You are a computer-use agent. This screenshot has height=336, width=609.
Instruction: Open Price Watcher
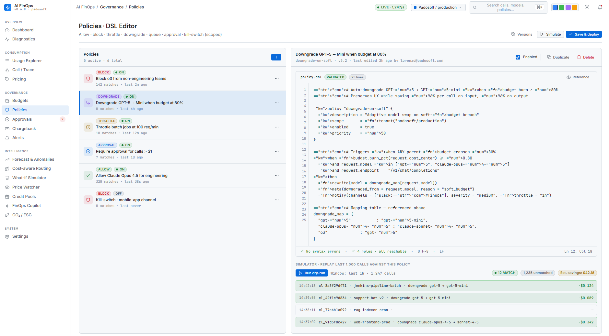click(x=35, y=187)
